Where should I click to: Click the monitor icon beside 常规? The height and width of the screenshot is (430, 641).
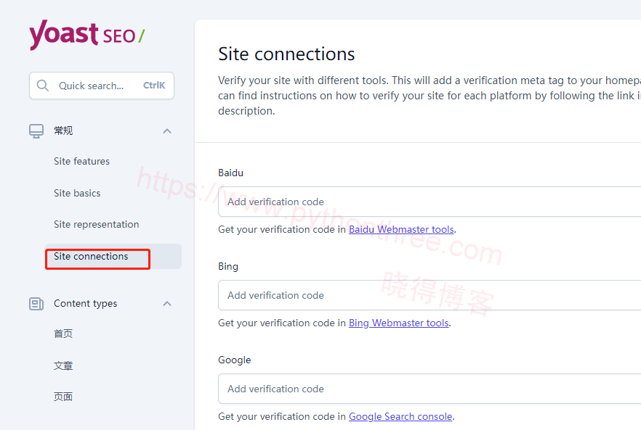coord(36,131)
